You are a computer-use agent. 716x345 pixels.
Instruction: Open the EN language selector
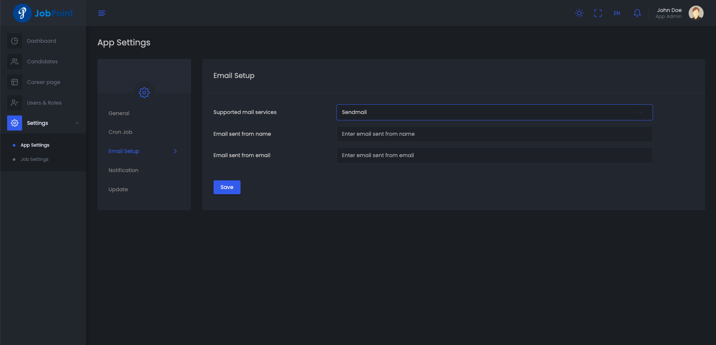click(x=617, y=13)
